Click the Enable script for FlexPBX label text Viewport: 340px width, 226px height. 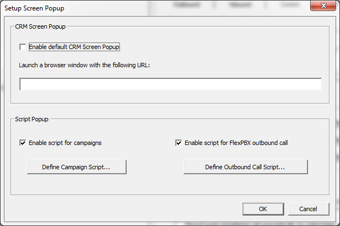(x=236, y=143)
